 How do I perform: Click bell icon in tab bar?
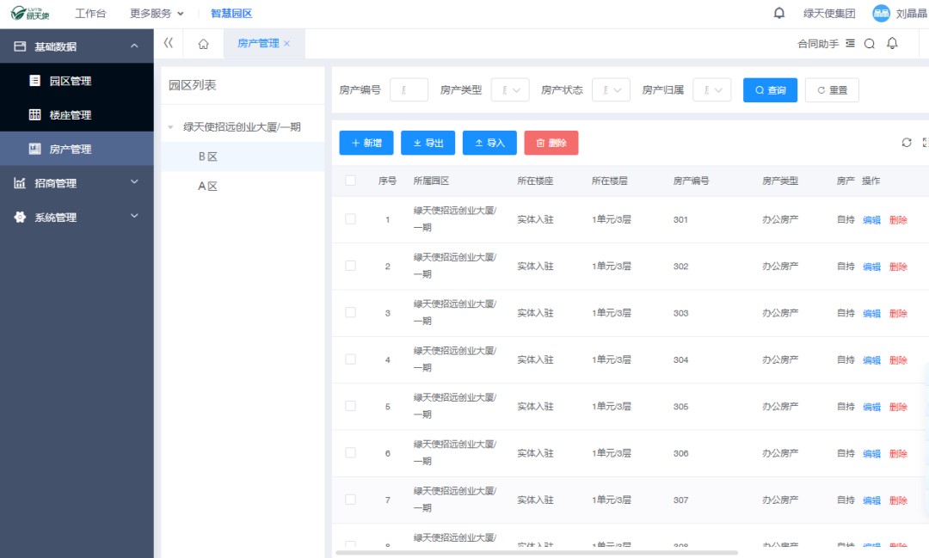pyautogui.click(x=892, y=44)
